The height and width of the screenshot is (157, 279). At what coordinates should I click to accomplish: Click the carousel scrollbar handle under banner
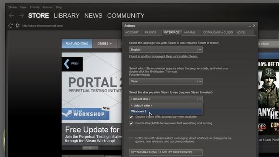coord(90,148)
